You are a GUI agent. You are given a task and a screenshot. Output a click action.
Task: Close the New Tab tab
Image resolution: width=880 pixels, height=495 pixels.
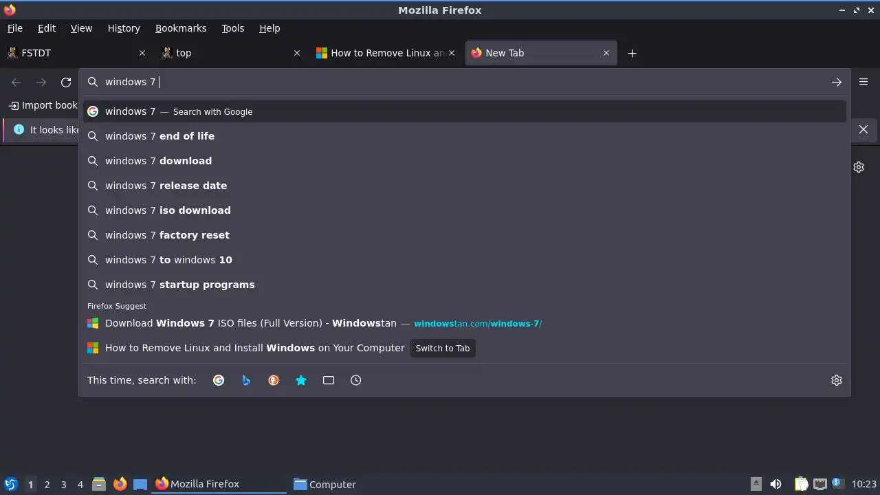(x=606, y=53)
